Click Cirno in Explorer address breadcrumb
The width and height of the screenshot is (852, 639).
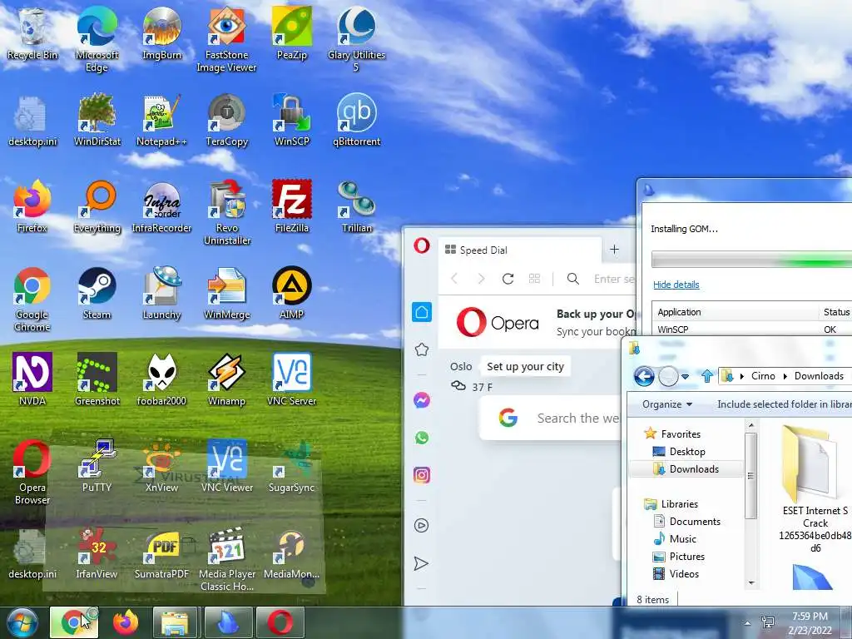(x=763, y=376)
